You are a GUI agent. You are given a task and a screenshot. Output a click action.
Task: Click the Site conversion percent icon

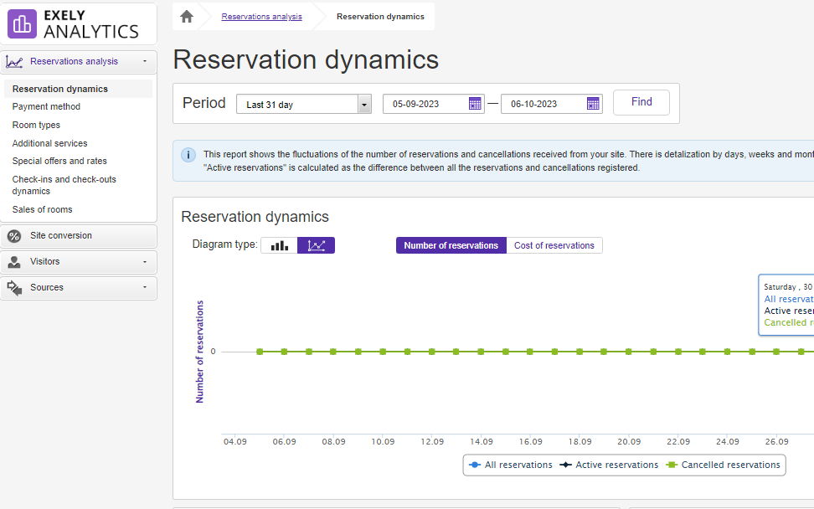(14, 236)
